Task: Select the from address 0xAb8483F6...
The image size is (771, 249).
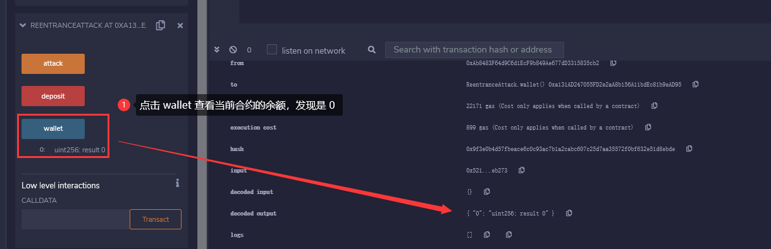Action: [x=533, y=63]
